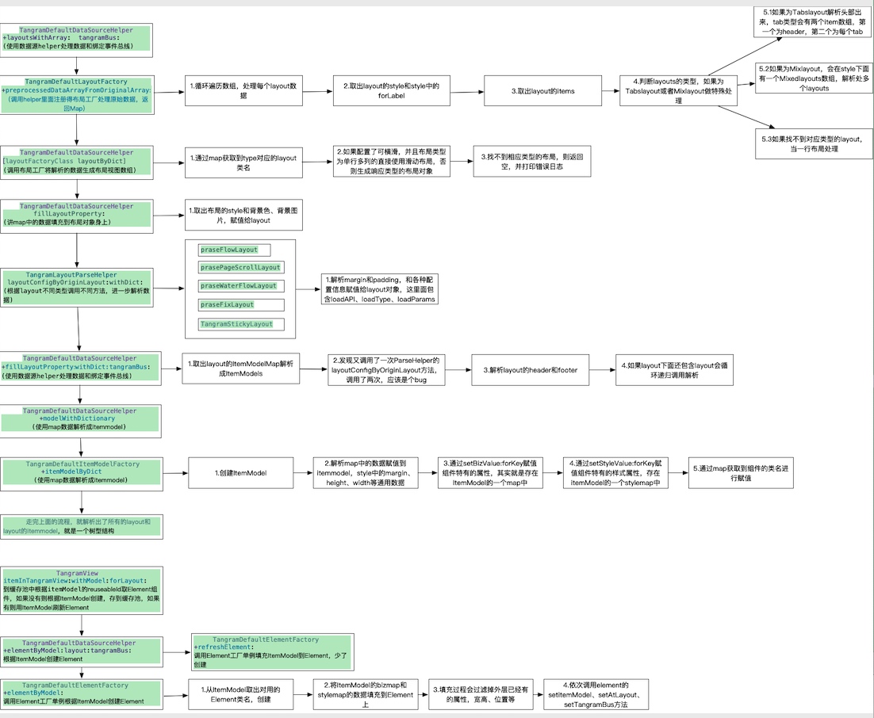
Task: Click the 'TangramStickyLayout' label
Action: tap(241, 324)
